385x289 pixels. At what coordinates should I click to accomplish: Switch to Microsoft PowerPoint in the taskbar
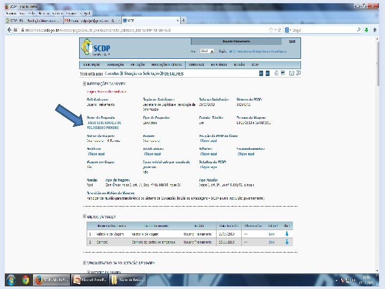pyautogui.click(x=90, y=280)
